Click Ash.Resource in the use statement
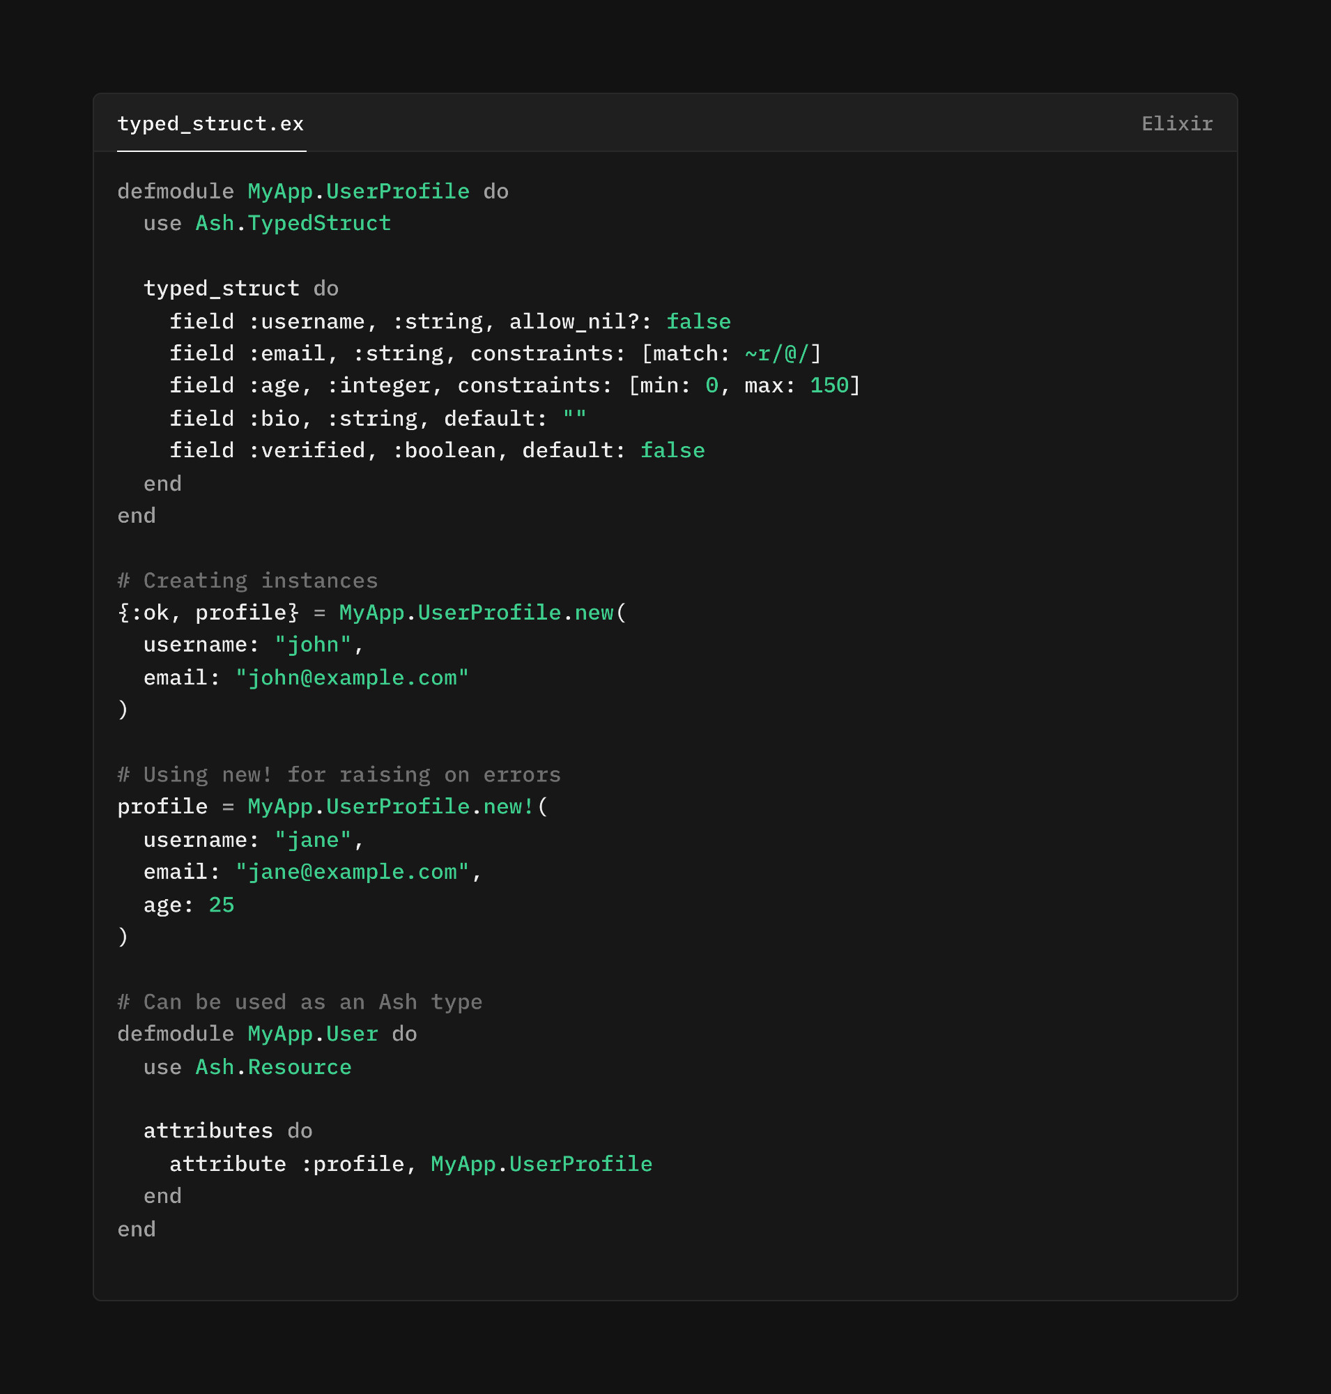 coord(273,1068)
